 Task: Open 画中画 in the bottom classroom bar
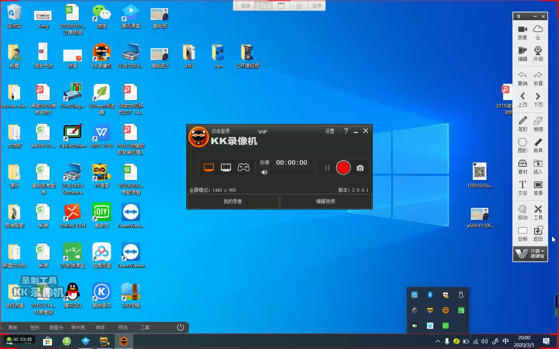coord(78,327)
